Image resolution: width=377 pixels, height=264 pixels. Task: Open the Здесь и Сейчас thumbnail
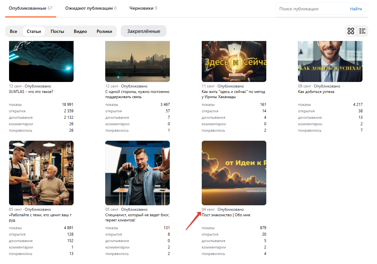pyautogui.click(x=234, y=61)
